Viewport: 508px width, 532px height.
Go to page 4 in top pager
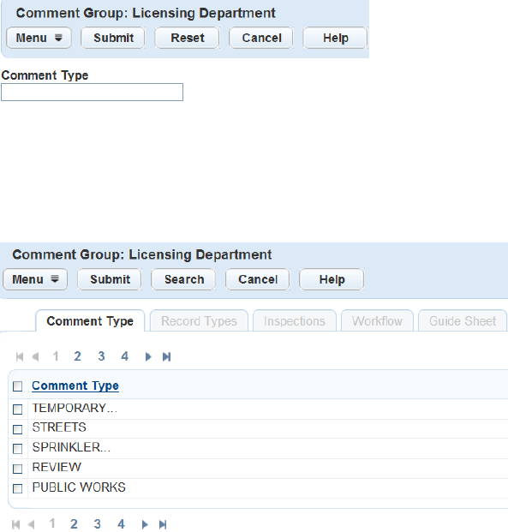tap(124, 356)
